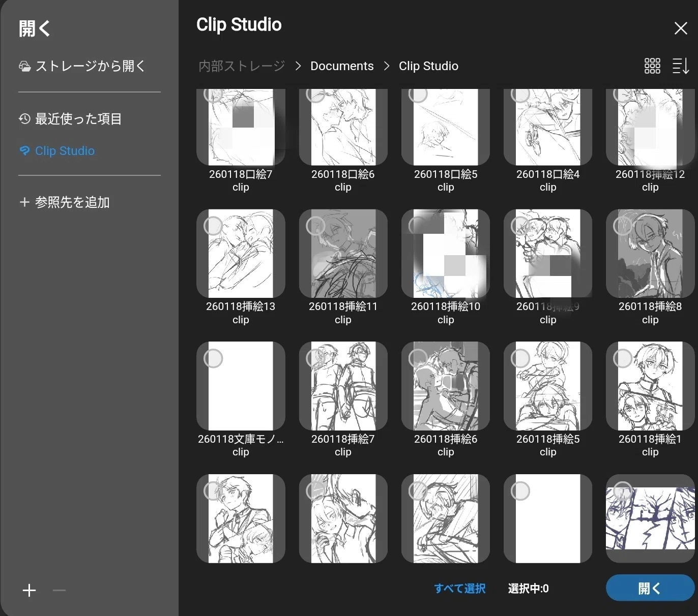Click history clock icon beside 最近使った項目
698x616 pixels.
[24, 119]
